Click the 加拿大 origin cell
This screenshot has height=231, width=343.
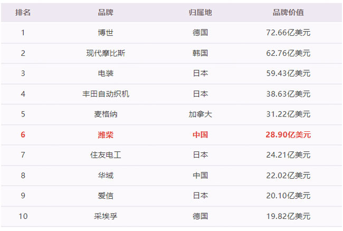click(201, 114)
